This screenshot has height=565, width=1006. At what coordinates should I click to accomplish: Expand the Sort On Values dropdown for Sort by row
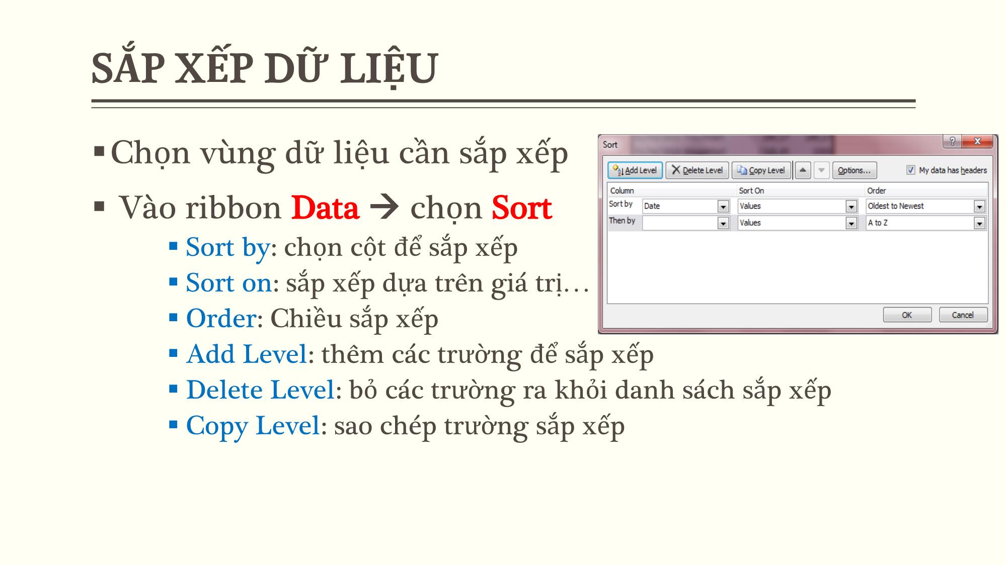click(851, 206)
